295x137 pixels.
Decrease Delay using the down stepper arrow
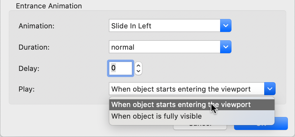tap(139, 71)
